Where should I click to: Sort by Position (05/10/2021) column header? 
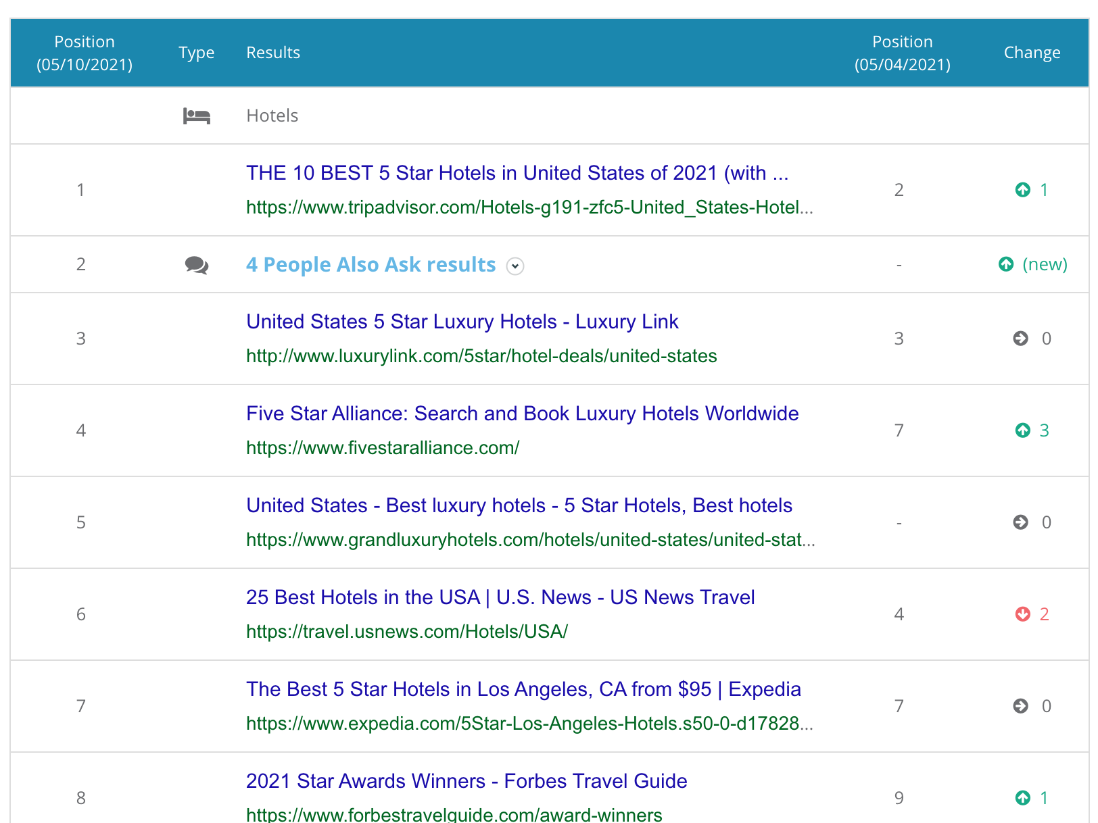pyautogui.click(x=85, y=53)
